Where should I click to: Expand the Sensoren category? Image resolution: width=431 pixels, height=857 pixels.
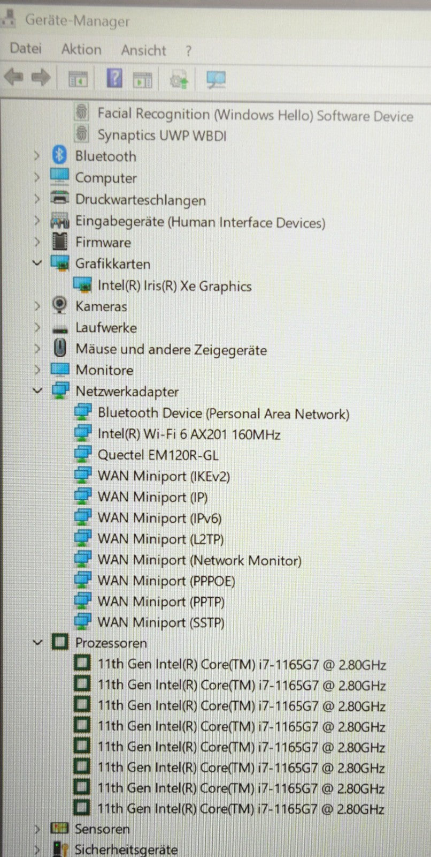click(x=36, y=829)
